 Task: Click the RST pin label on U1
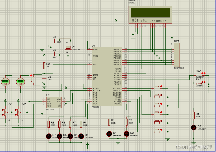pyautogui.click(x=95, y=65)
